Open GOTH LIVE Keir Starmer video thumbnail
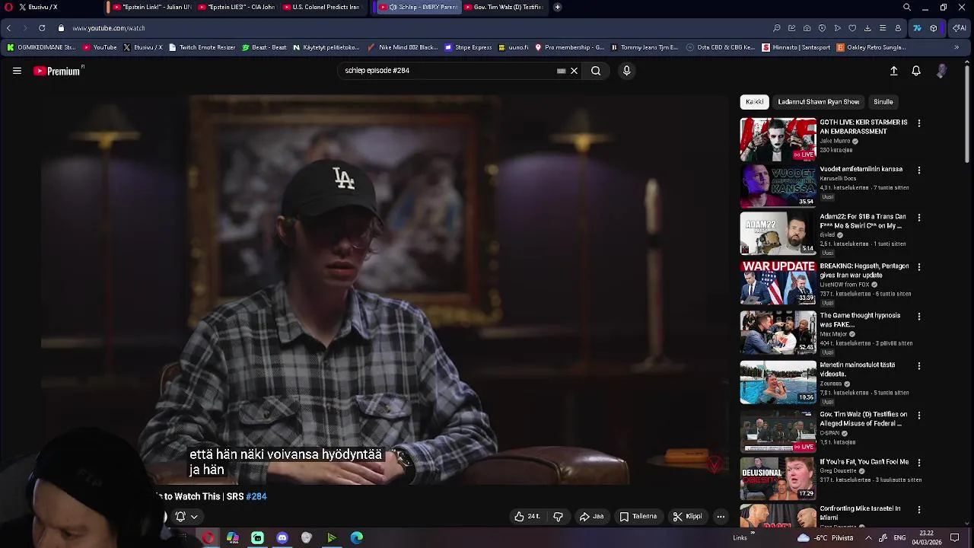 (x=778, y=139)
